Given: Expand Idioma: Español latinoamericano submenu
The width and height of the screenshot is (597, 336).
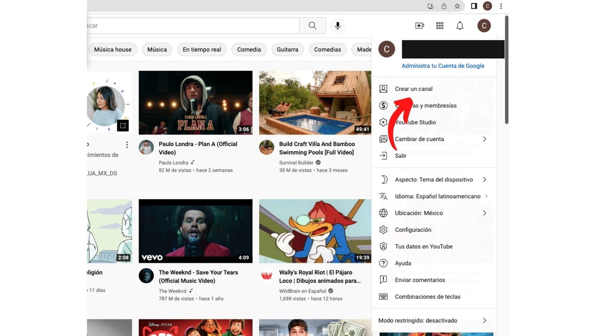Looking at the screenshot, I should pos(487,196).
